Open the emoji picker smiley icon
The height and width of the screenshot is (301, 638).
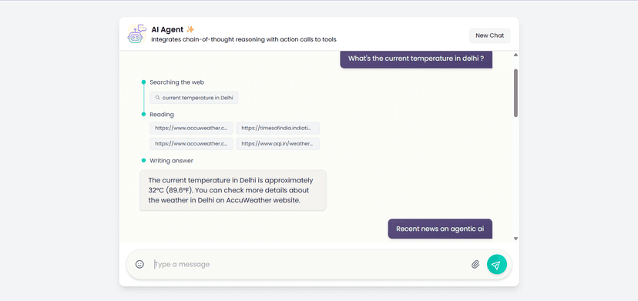pos(139,264)
